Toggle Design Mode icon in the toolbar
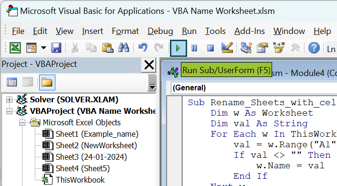 [x=227, y=48]
